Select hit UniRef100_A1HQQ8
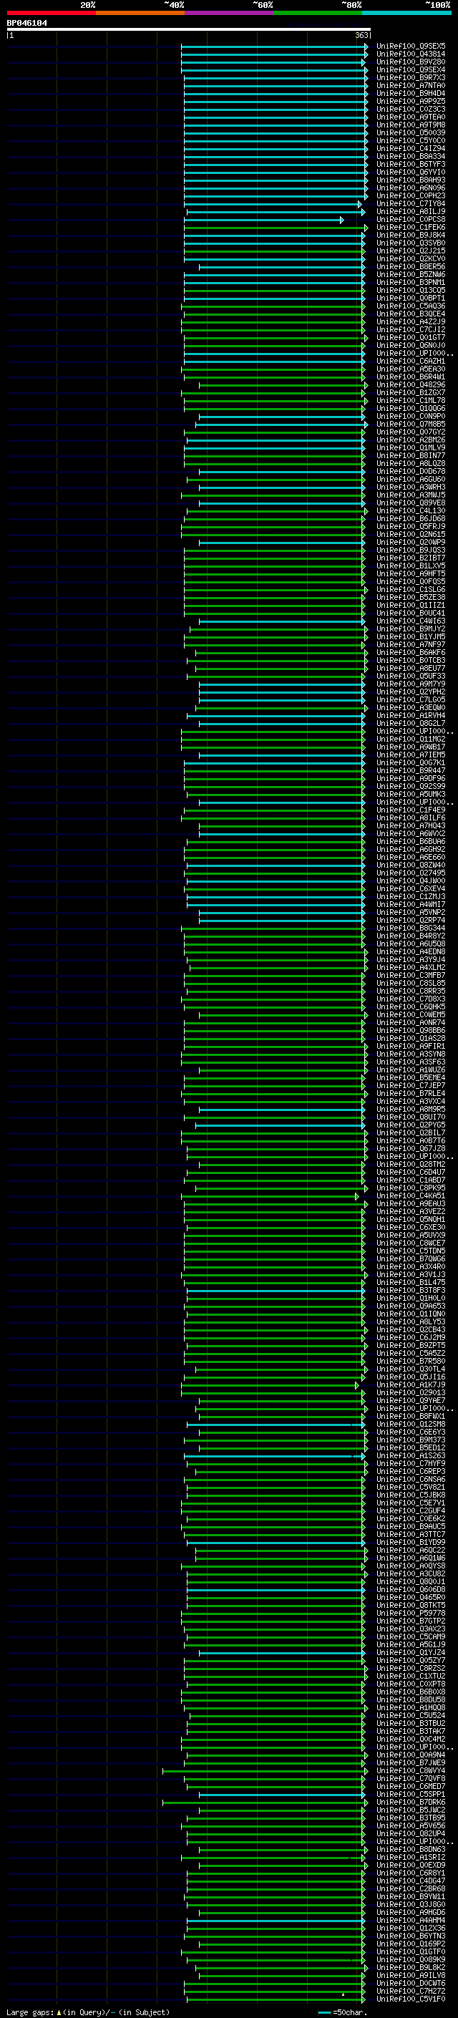Image resolution: width=458 pixels, height=2018 pixels. tap(410, 1708)
